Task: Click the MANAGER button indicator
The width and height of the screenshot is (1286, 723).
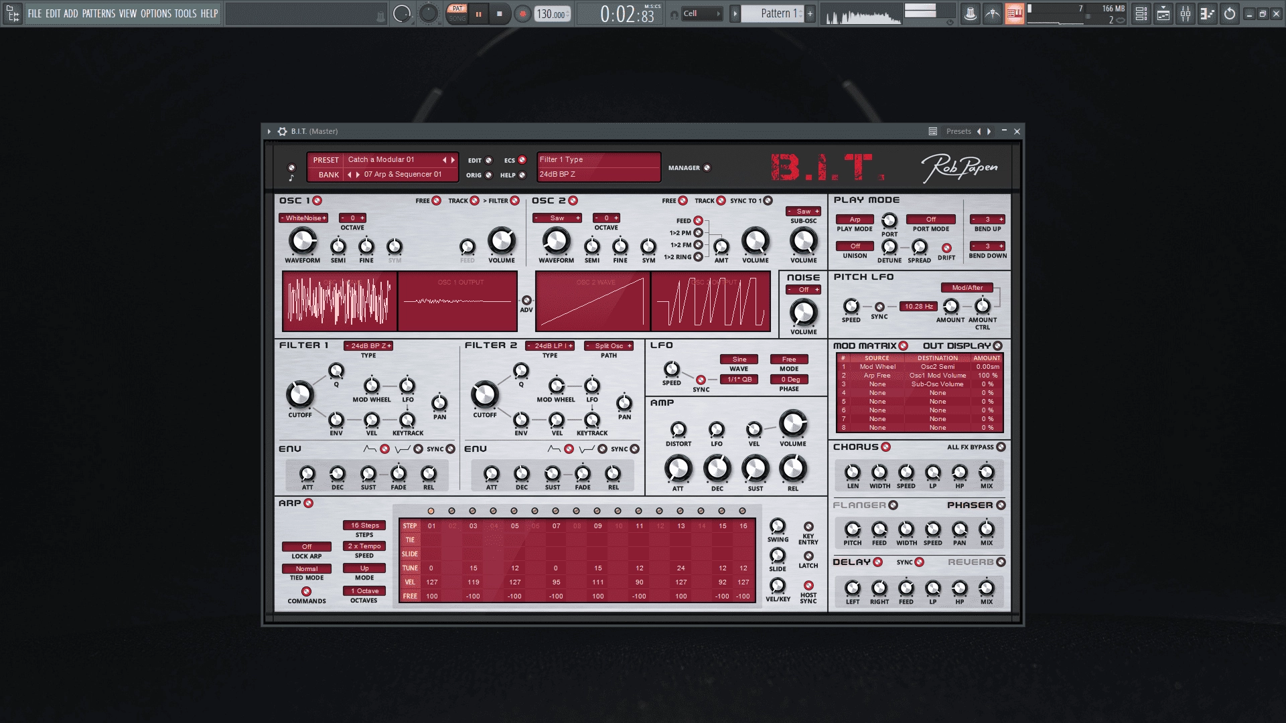Action: (707, 168)
